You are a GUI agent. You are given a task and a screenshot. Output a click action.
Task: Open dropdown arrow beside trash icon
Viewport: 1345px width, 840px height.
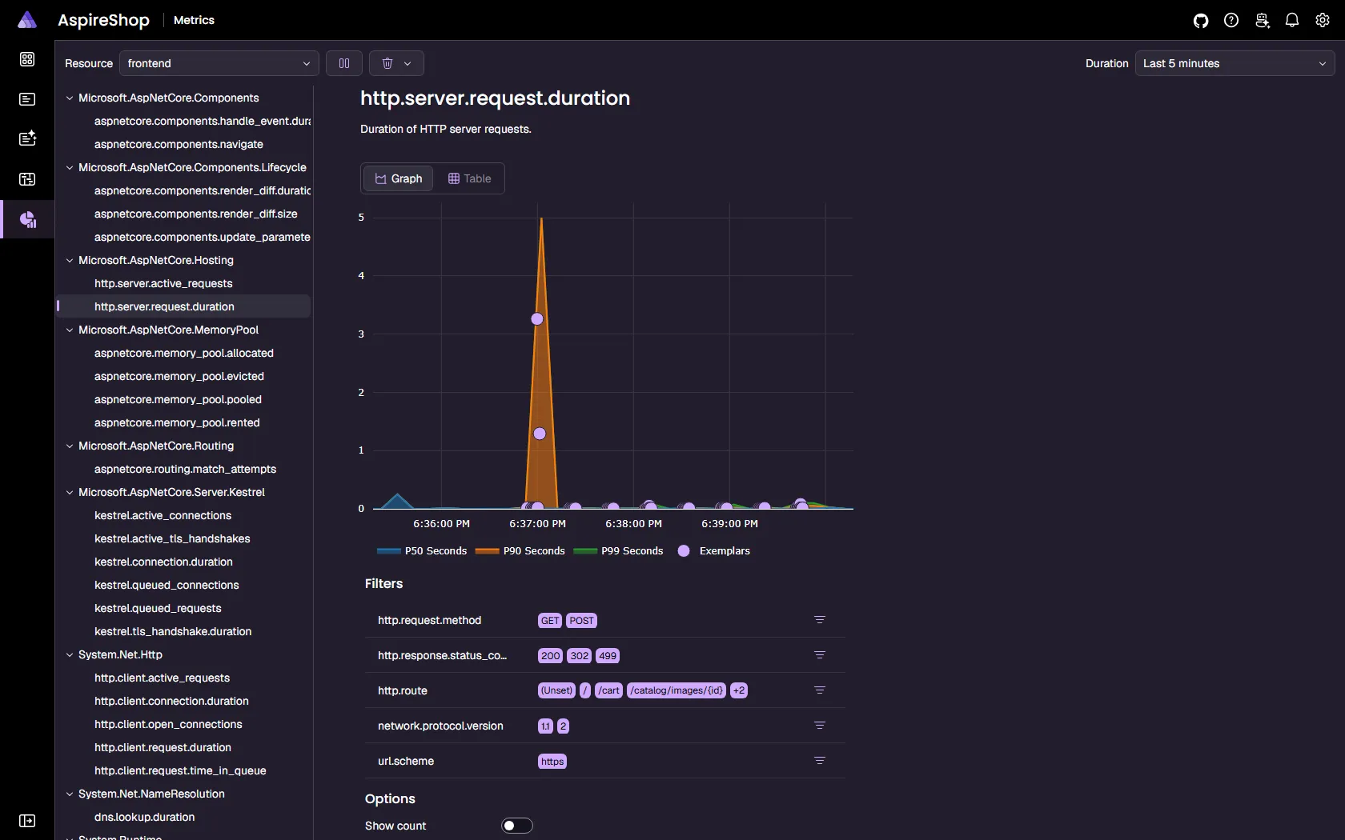[408, 63]
